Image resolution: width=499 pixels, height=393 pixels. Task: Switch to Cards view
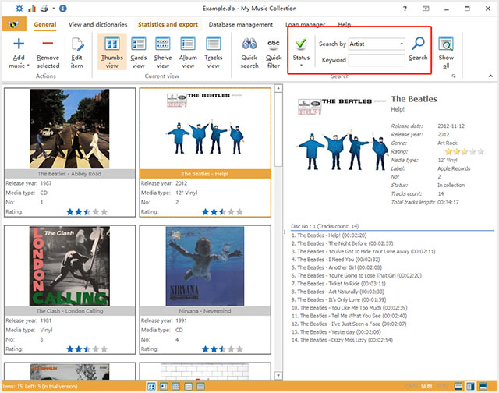click(x=138, y=52)
